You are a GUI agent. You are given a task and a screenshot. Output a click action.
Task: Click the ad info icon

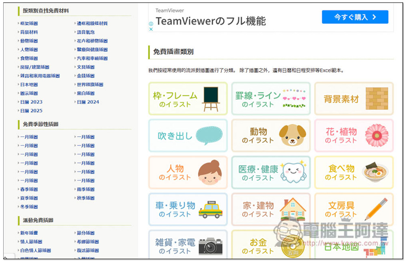pyautogui.click(x=151, y=24)
